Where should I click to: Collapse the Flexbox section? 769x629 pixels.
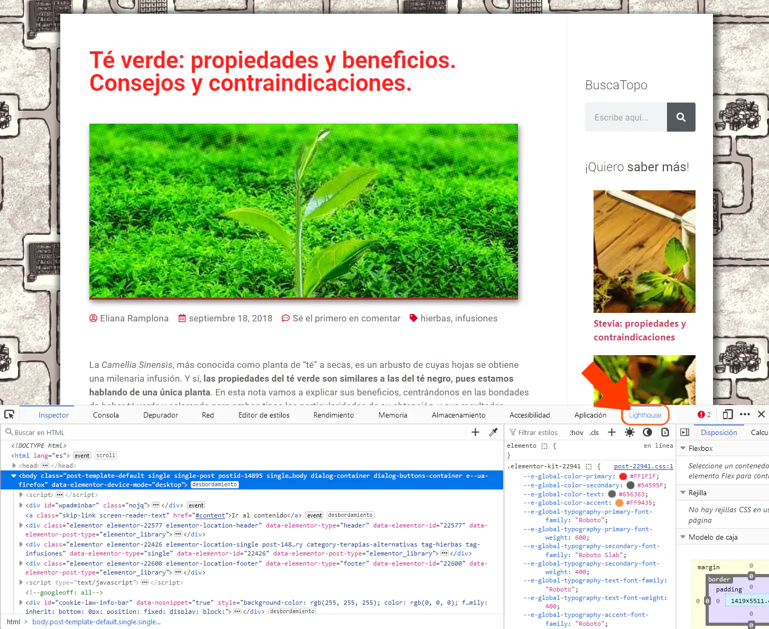pyautogui.click(x=683, y=448)
